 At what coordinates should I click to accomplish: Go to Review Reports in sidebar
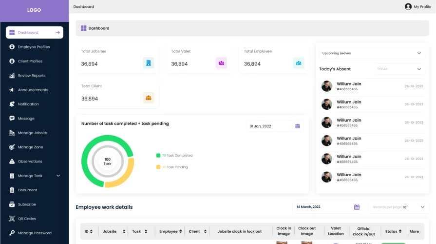click(x=32, y=76)
